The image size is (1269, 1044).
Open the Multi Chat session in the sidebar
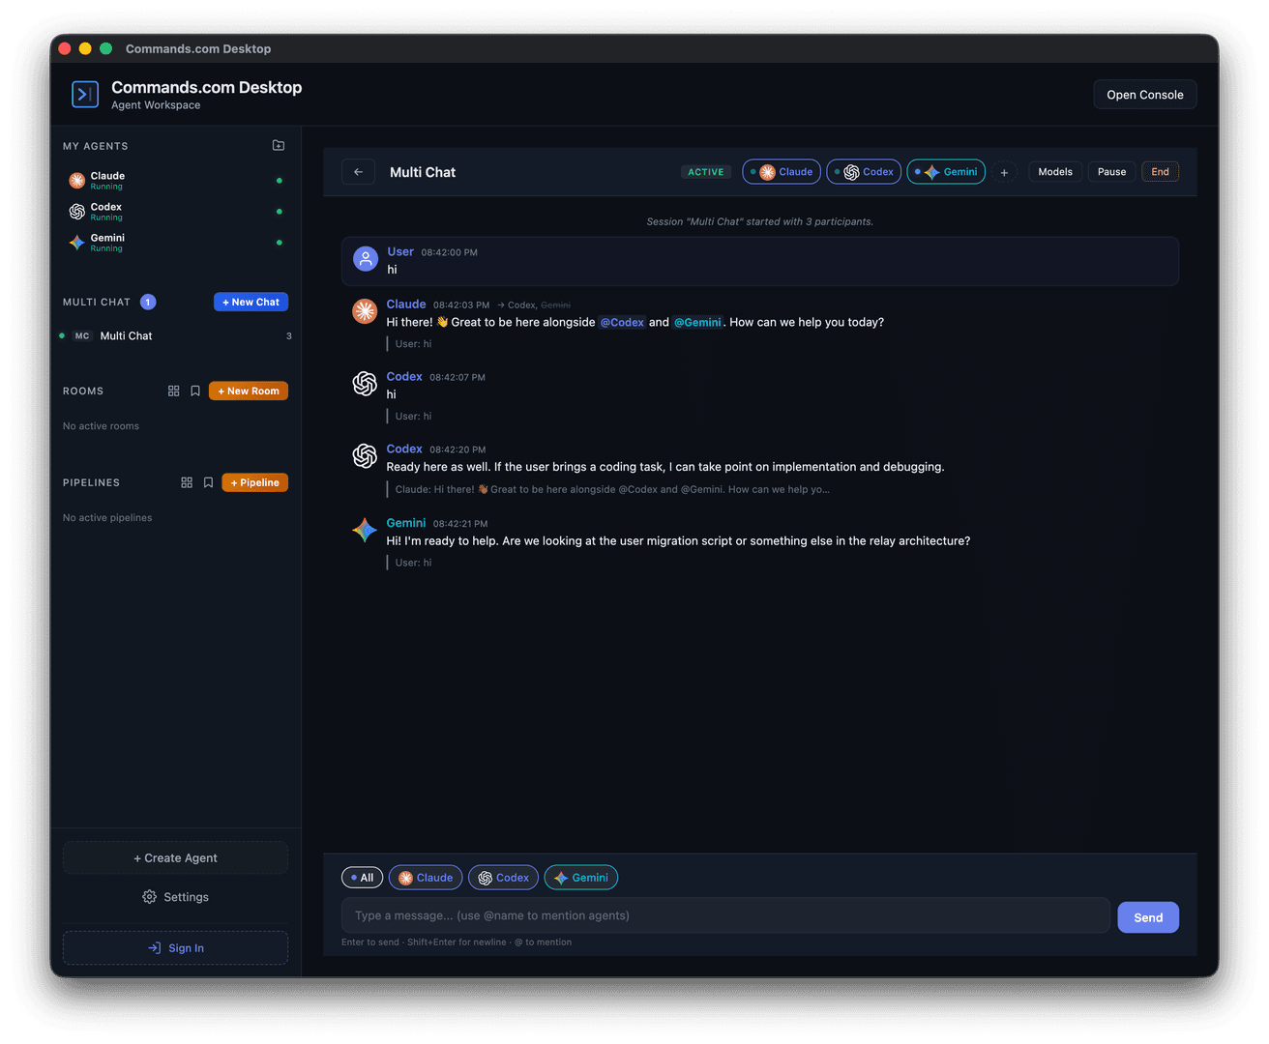click(x=175, y=336)
